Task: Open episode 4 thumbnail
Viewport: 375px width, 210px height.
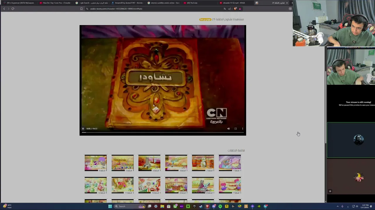Action: pyautogui.click(x=149, y=163)
